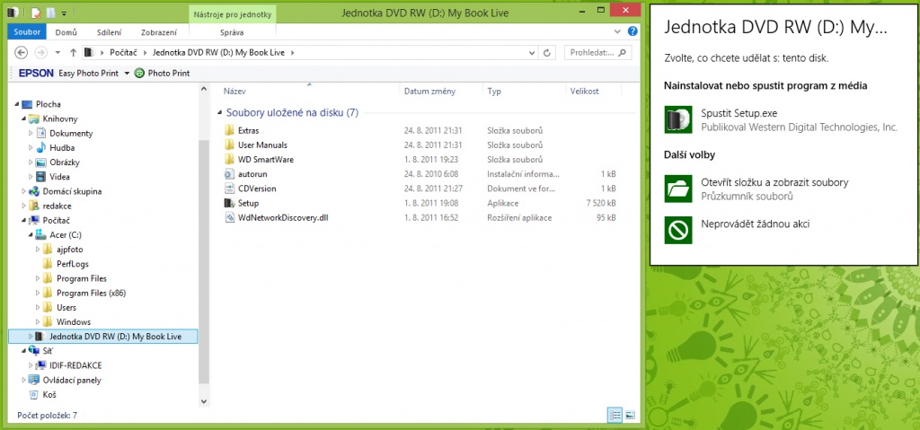Select Jednotka DVD RW (D:) tree item
This screenshot has height=430, width=920.
point(104,337)
